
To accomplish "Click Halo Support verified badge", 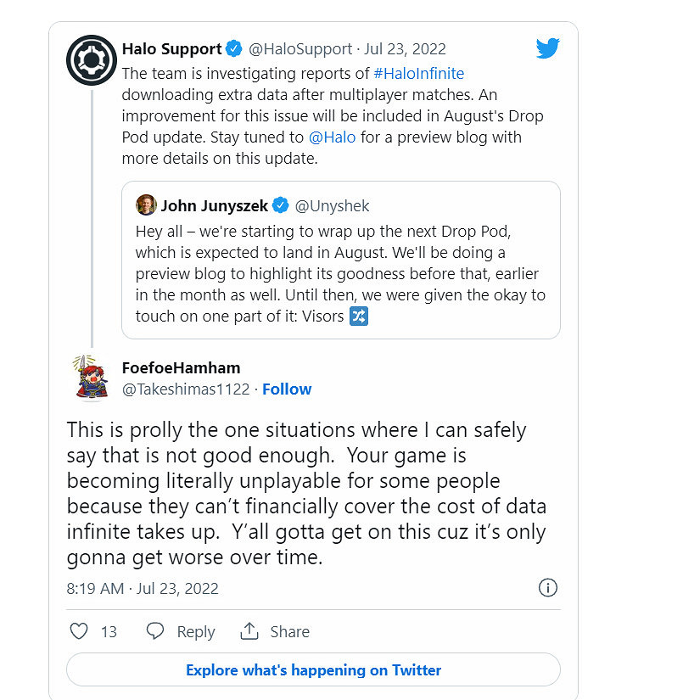I will click(x=235, y=49).
